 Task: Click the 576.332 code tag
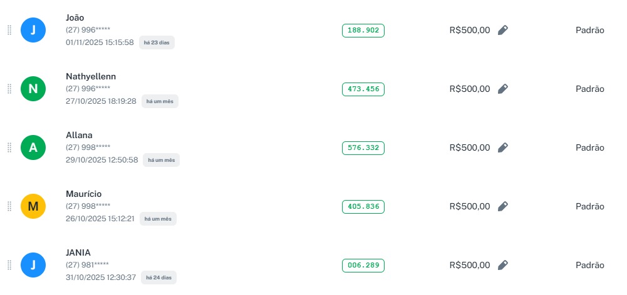363,147
